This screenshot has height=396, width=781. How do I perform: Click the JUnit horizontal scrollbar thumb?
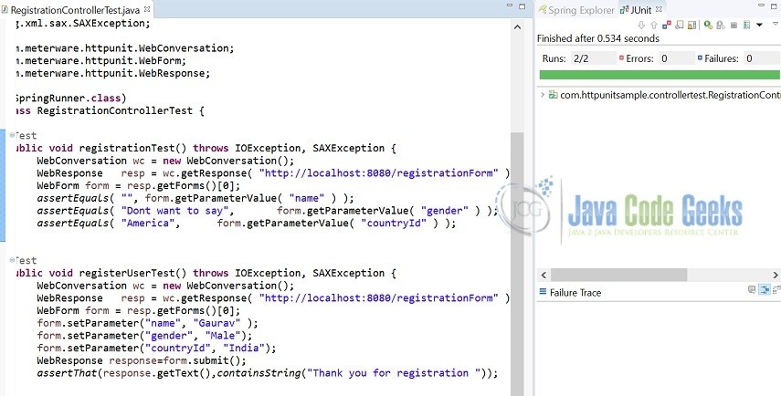click(618, 275)
